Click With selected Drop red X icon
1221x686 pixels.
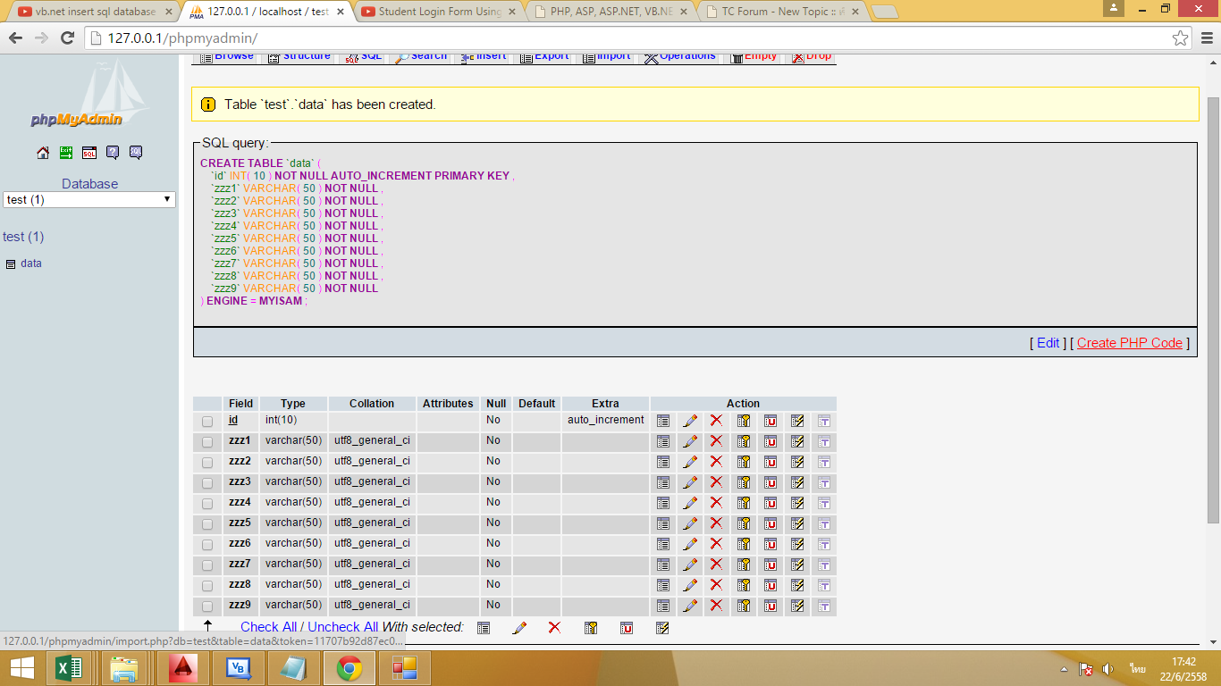click(554, 628)
